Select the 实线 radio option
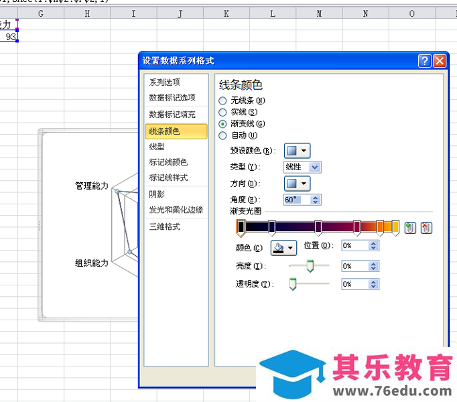This screenshot has width=457, height=402. [222, 113]
